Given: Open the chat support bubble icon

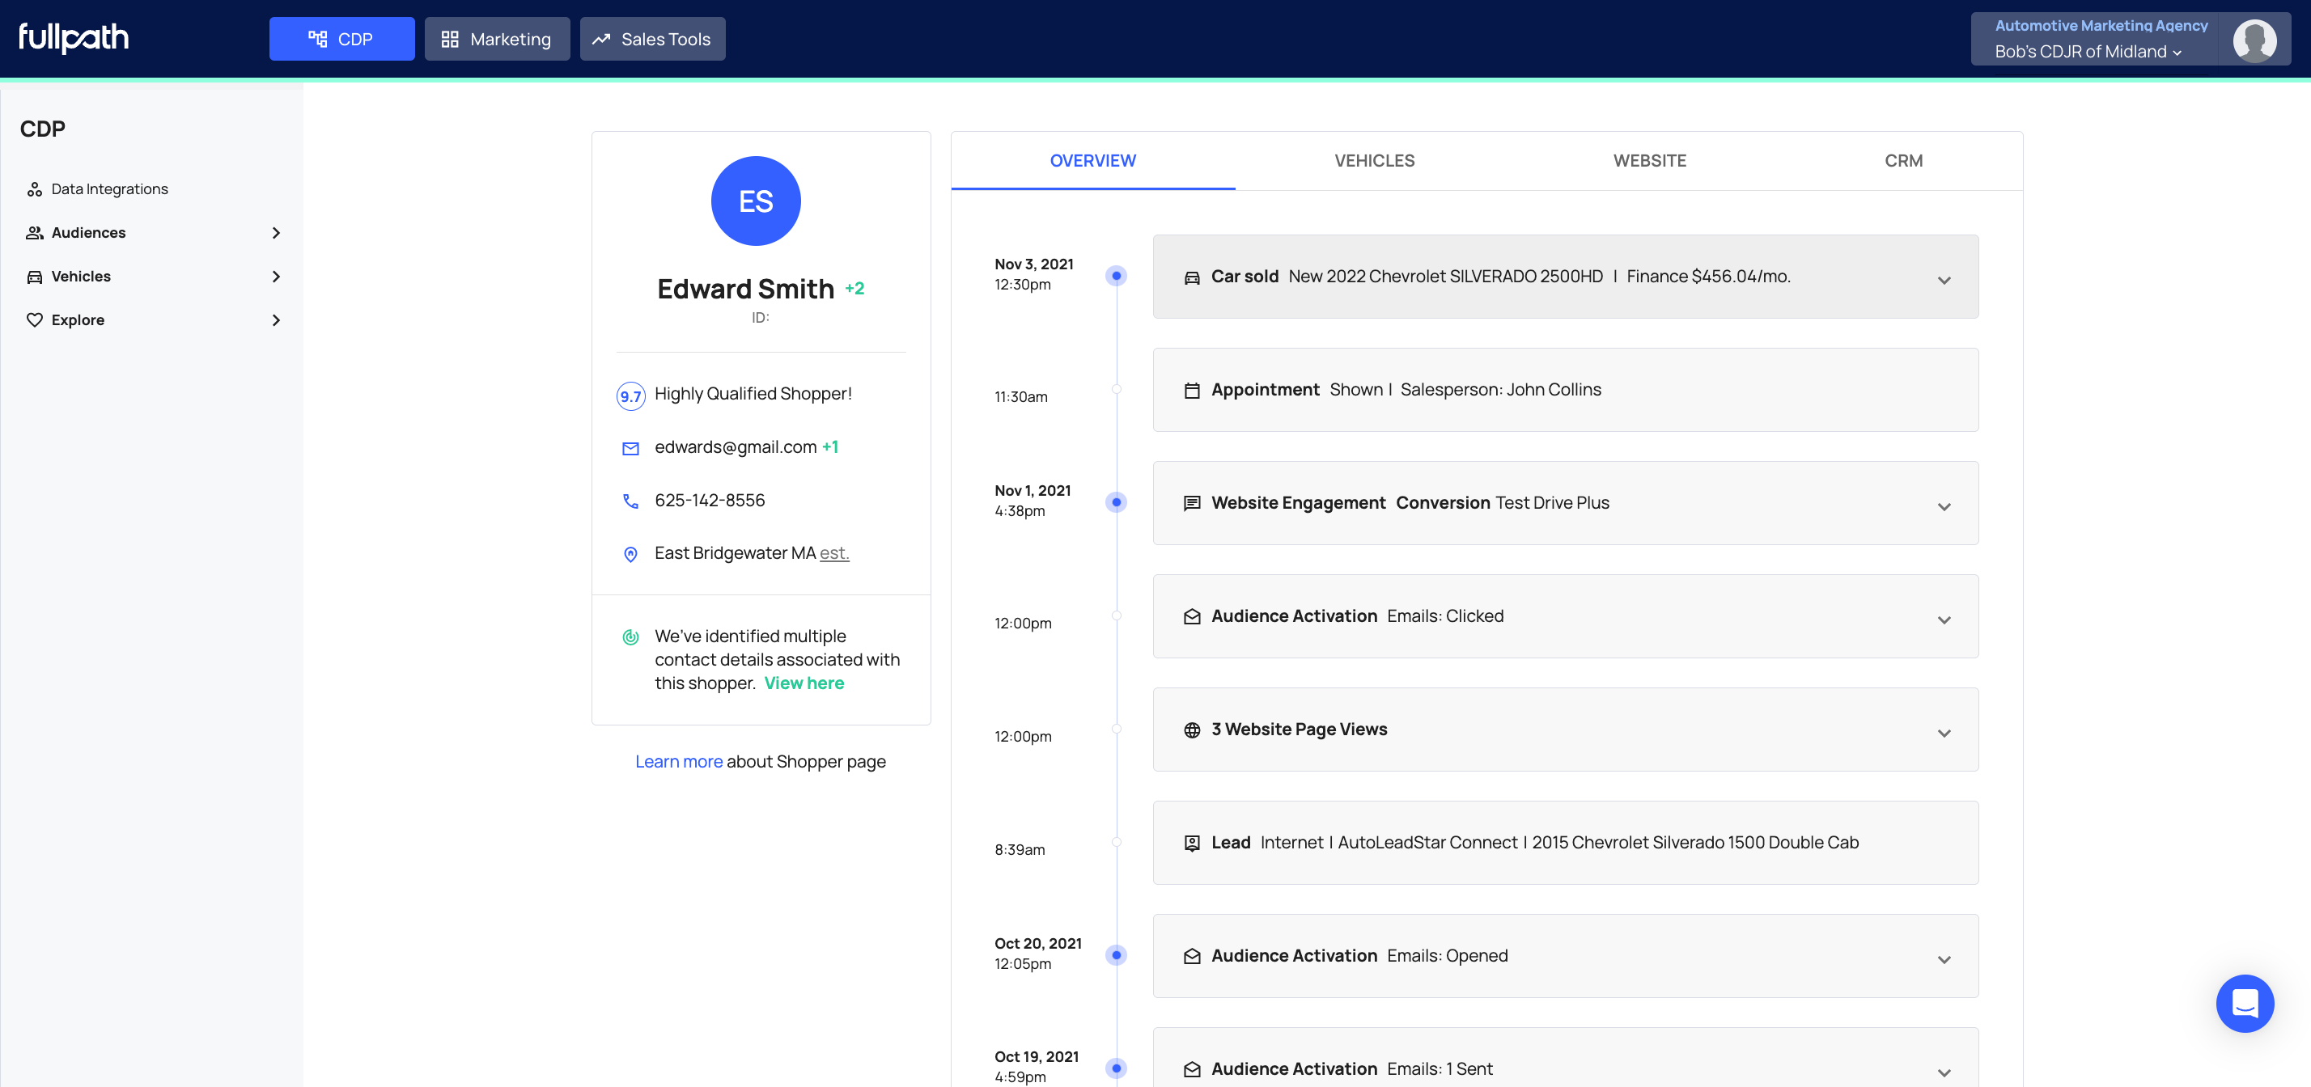Looking at the screenshot, I should (x=2244, y=1003).
